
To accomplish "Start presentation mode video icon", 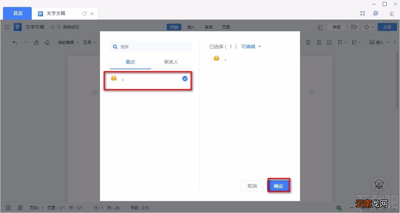I will click(x=354, y=27).
